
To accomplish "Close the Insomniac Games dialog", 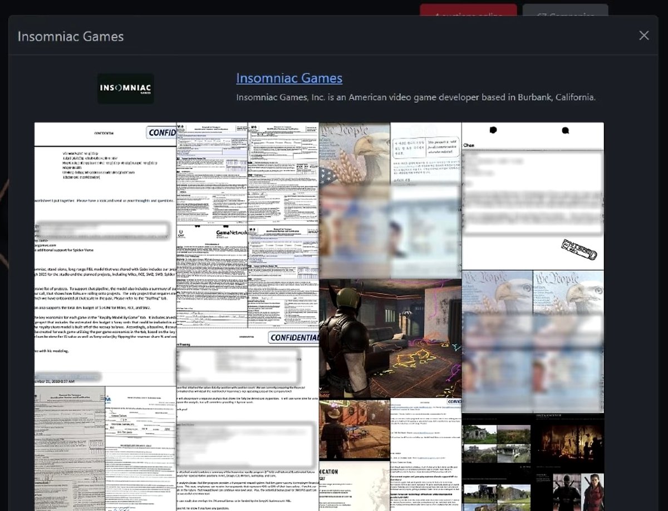I will click(x=644, y=36).
